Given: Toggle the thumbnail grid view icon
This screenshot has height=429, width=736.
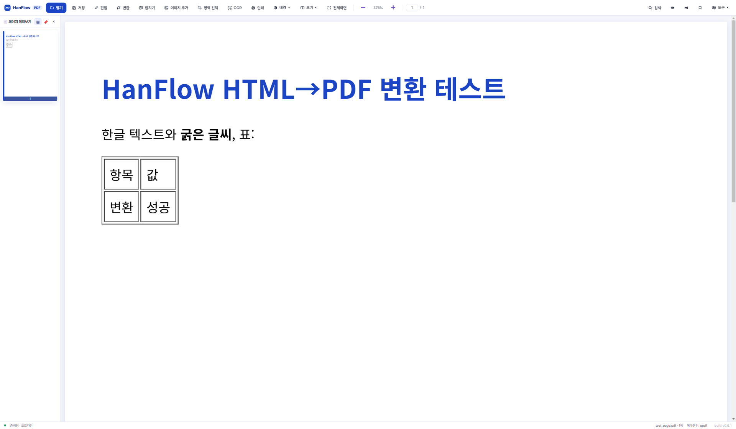Looking at the screenshot, I should point(38,22).
